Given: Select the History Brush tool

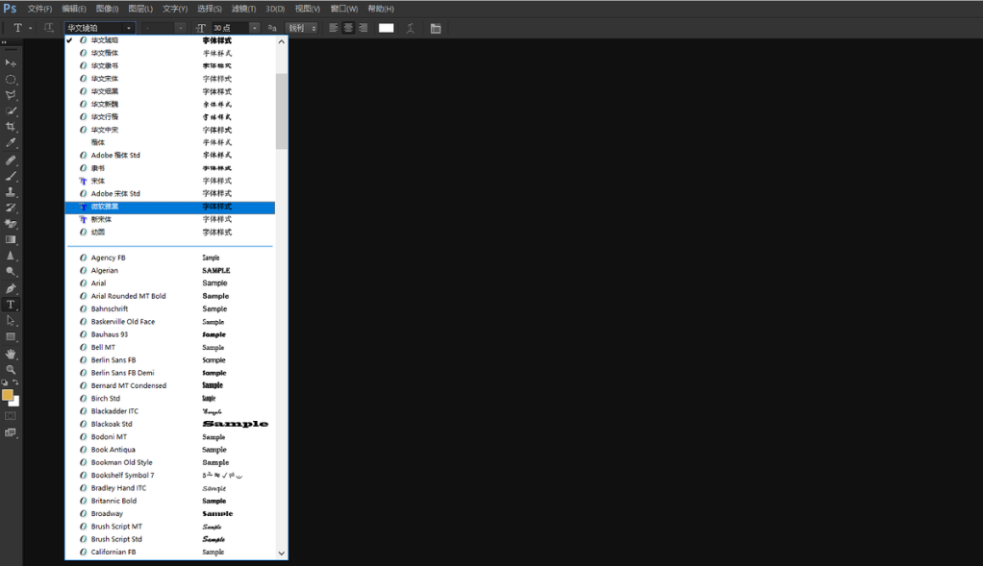Looking at the screenshot, I should point(11,208).
